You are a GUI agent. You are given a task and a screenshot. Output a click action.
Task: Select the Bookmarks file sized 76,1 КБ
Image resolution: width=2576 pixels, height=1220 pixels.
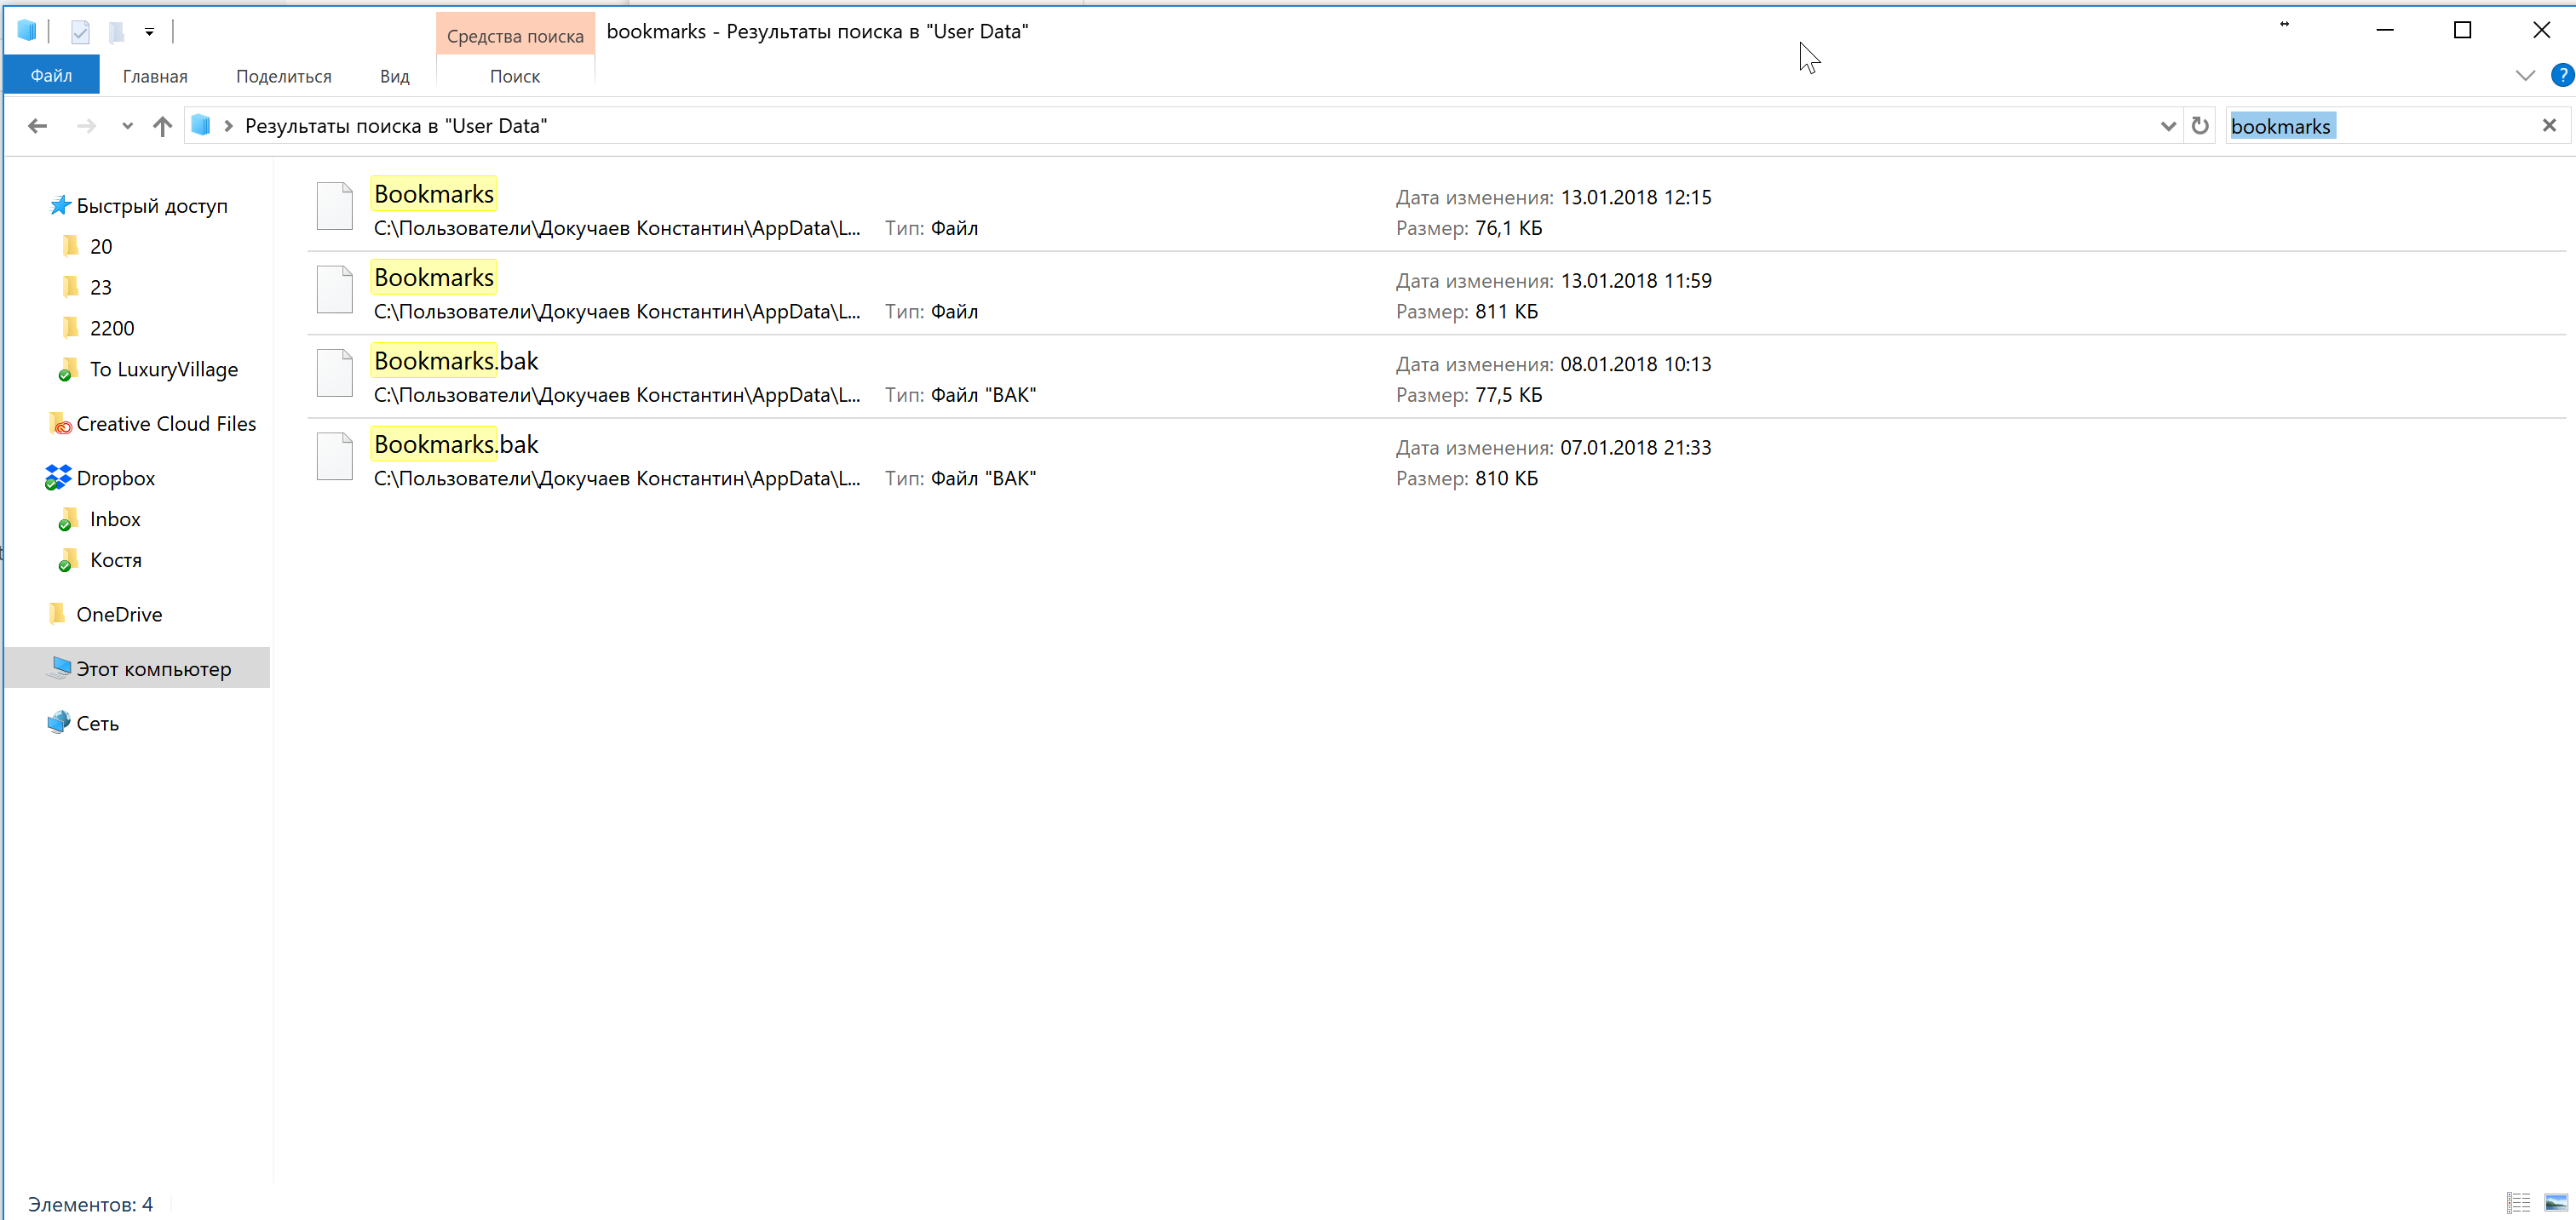(434, 194)
